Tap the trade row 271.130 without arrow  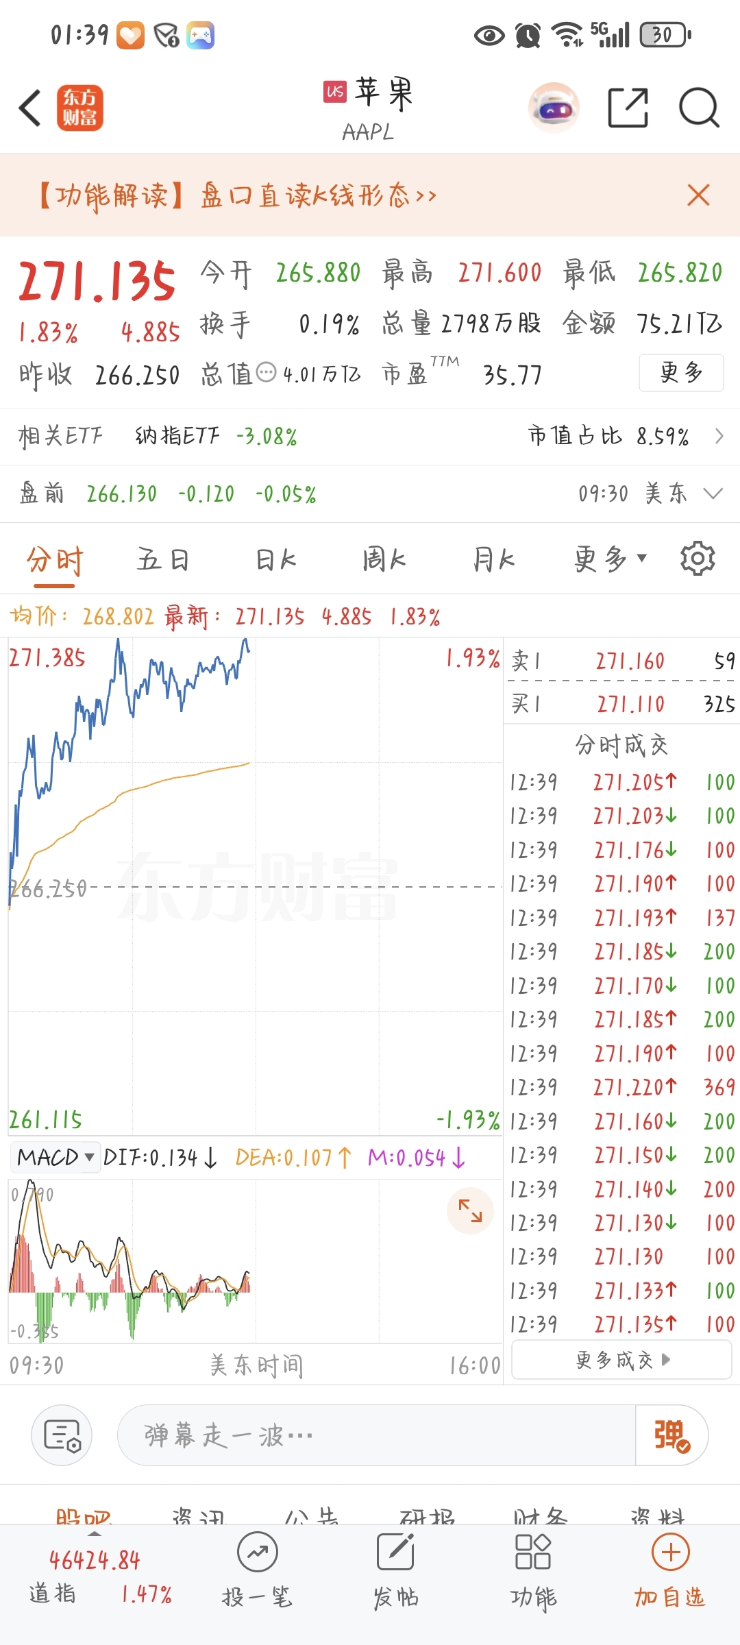coord(622,1256)
